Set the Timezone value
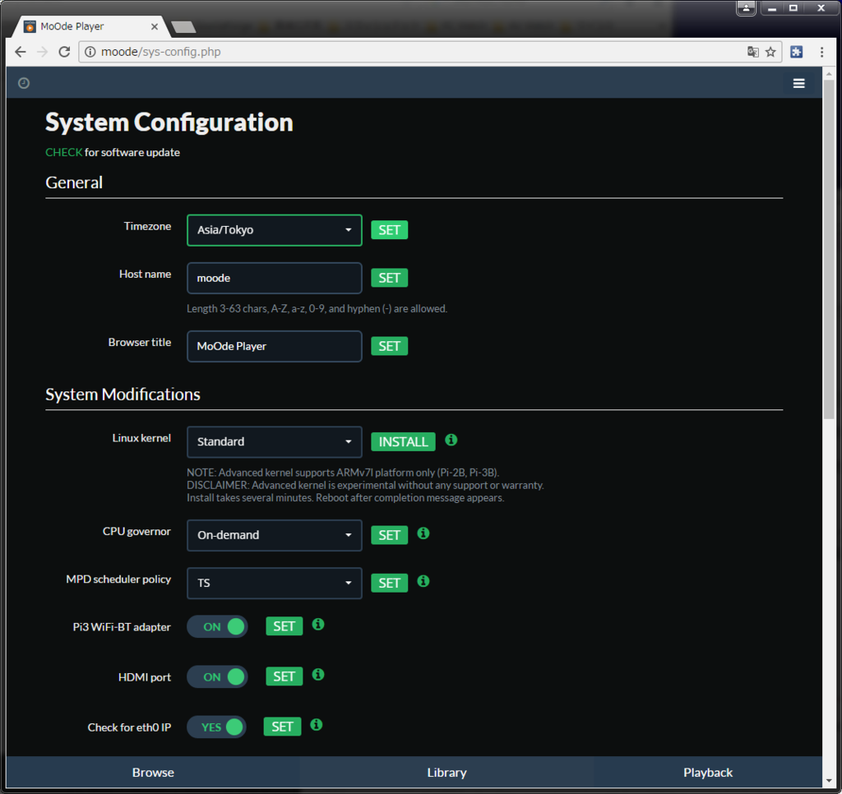Screen dimensions: 842x794 (x=389, y=230)
